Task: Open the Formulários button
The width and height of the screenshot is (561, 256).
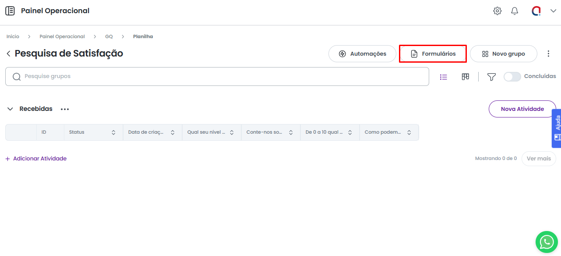Action: 433,53
